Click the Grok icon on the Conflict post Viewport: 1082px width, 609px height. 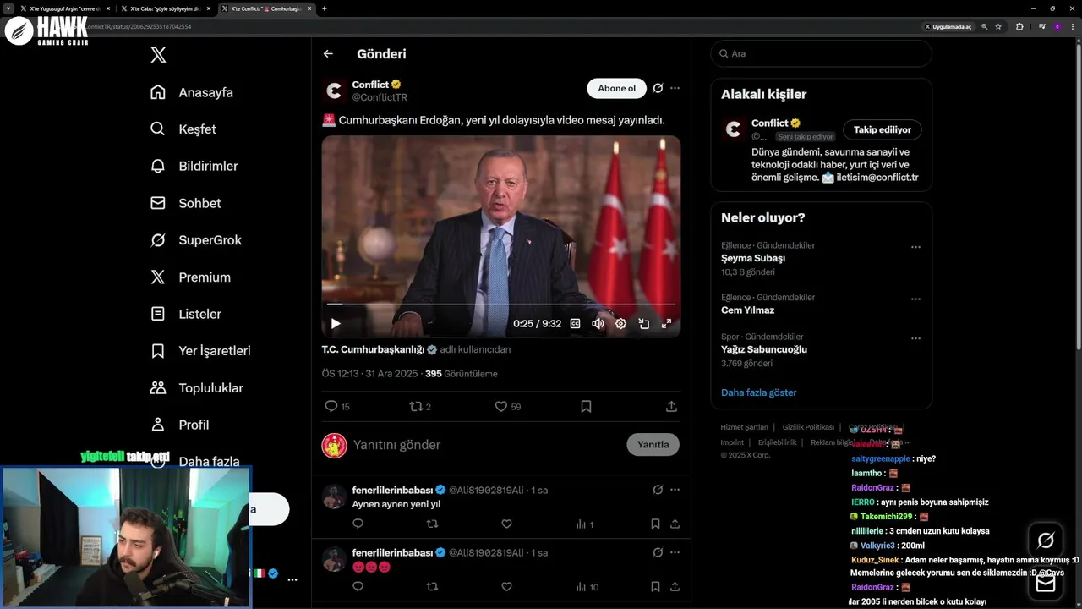(658, 88)
